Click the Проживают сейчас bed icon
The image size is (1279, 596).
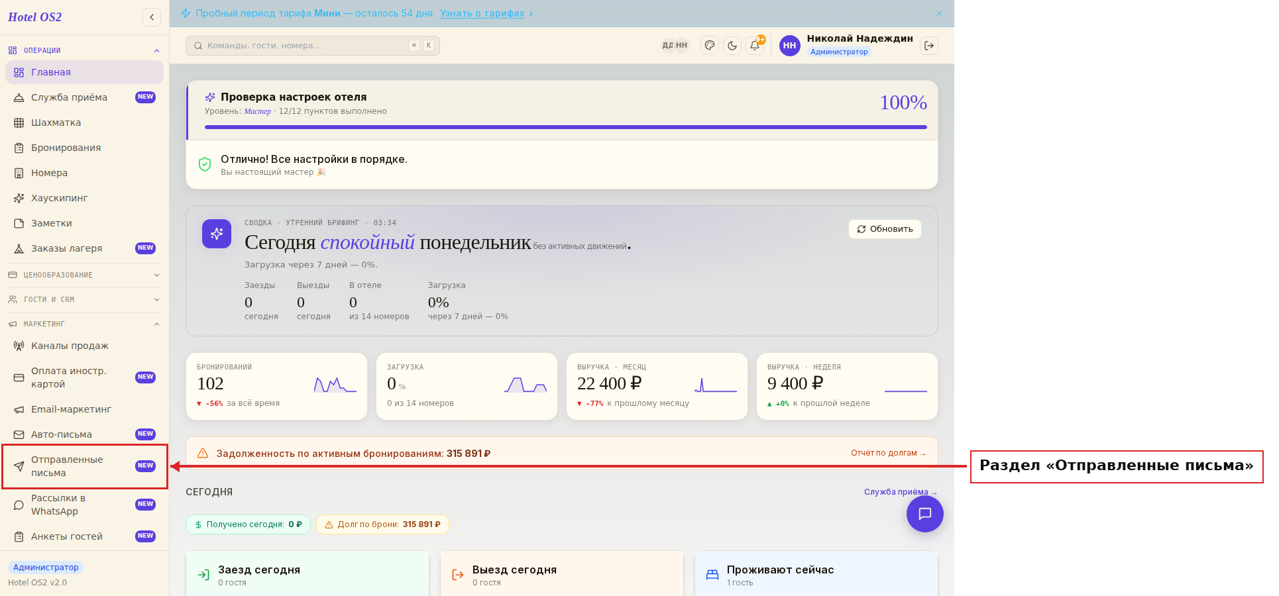[712, 575]
